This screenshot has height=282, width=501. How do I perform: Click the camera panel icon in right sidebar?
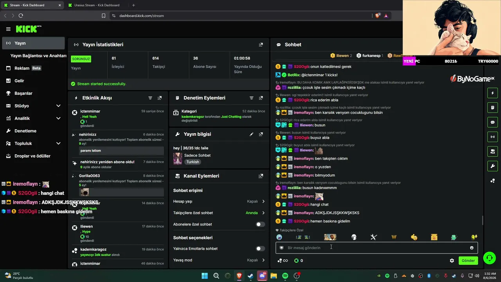(493, 151)
